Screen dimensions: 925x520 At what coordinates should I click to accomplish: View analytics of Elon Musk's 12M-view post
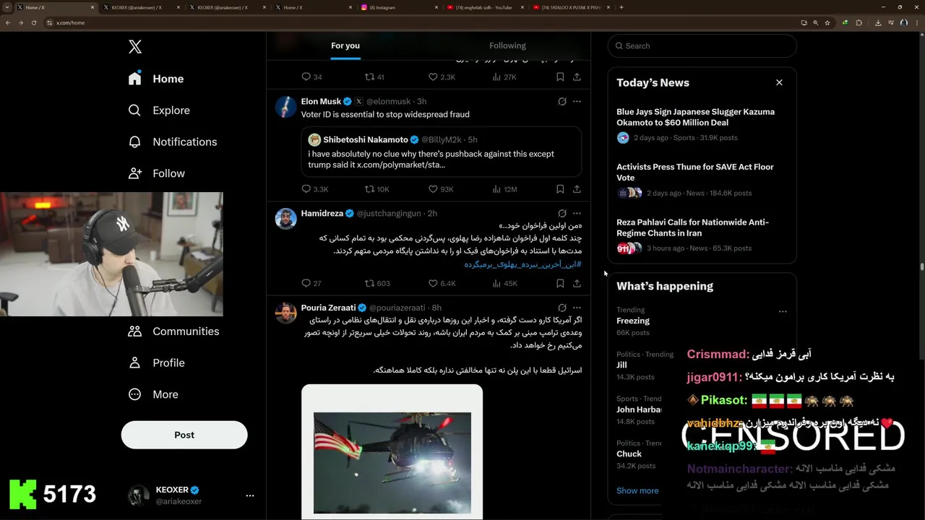[x=504, y=189]
